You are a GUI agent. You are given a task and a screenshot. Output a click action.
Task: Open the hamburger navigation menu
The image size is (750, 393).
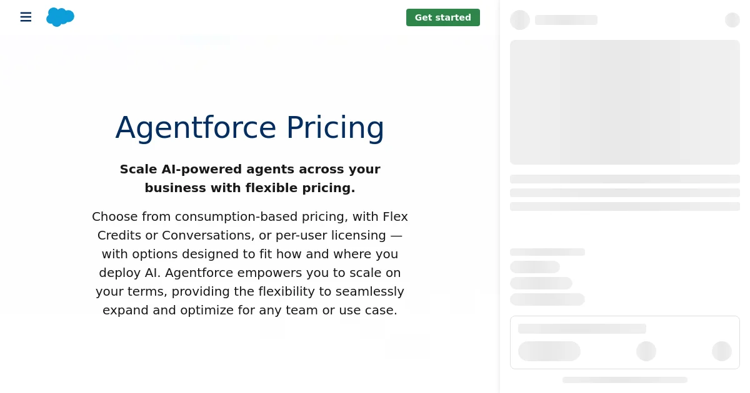pos(26,17)
